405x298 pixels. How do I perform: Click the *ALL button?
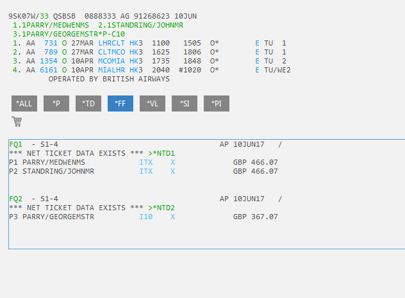24,104
